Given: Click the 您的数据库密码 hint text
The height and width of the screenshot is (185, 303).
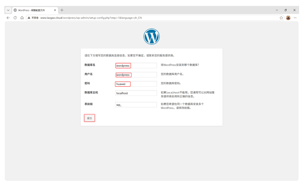Looking at the screenshot, I should click(x=171, y=83).
